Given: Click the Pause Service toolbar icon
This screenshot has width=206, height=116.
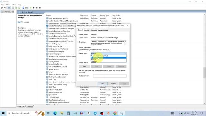Looking at the screenshot, I should (x=37, y=8).
